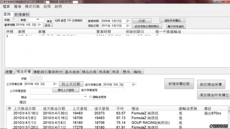Toggle the 齒輪油更換 checkbox

point(90,97)
